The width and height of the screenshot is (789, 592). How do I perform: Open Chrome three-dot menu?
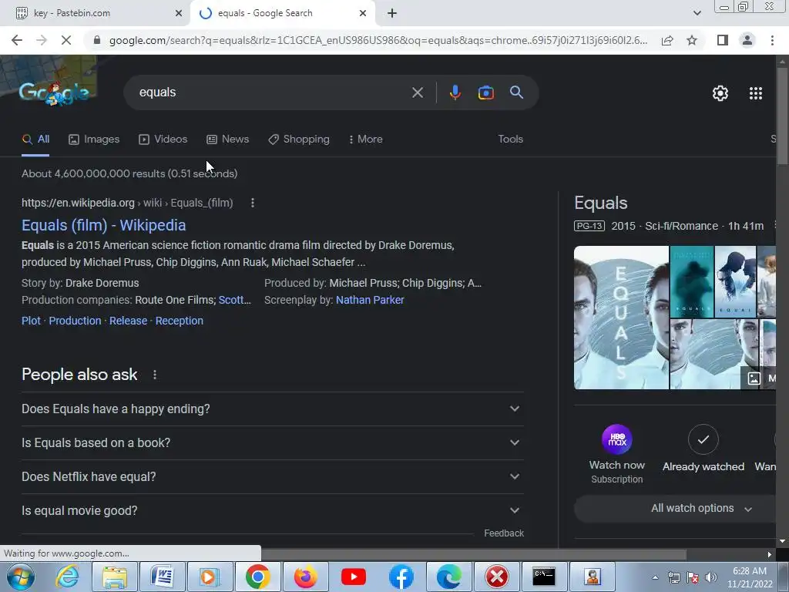coord(772,40)
